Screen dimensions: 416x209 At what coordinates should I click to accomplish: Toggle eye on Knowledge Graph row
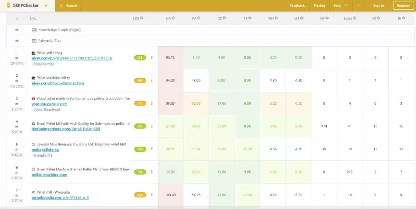17,30
